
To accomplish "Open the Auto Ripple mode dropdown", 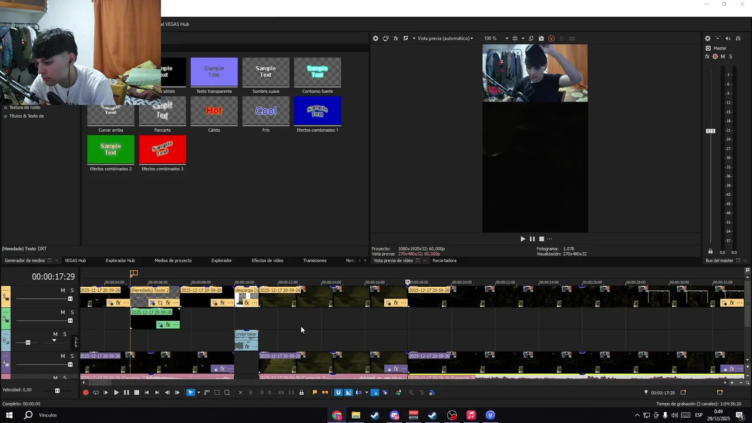I will 367,392.
